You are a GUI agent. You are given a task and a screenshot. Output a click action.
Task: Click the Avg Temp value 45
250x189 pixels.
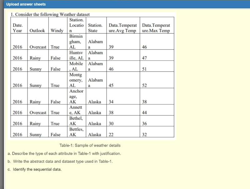(111, 85)
